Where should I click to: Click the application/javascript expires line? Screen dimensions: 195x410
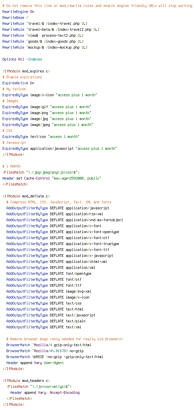[60, 148]
